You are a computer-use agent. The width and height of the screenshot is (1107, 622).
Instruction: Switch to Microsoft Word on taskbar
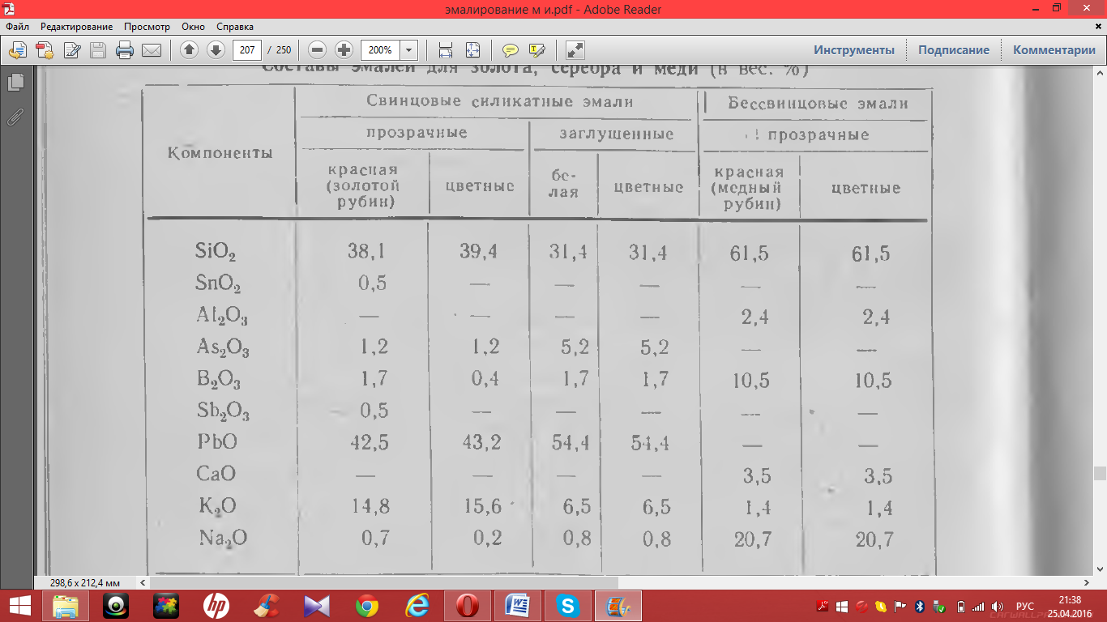518,606
